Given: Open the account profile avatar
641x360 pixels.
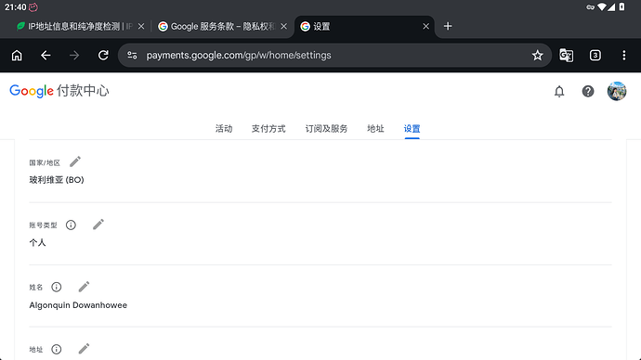Looking at the screenshot, I should click(617, 91).
